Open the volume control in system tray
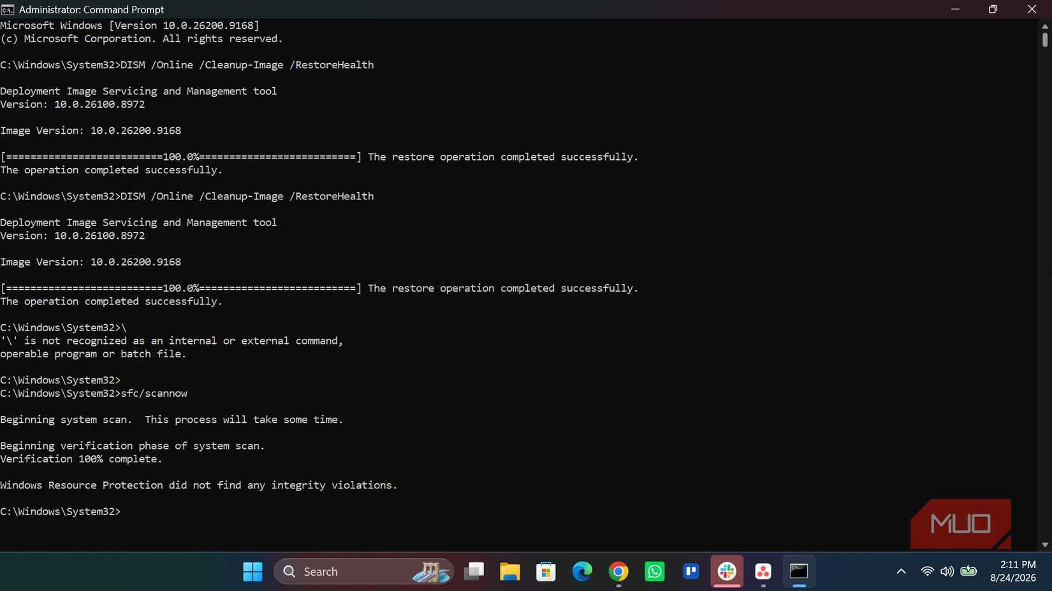This screenshot has height=591, width=1052. click(947, 571)
